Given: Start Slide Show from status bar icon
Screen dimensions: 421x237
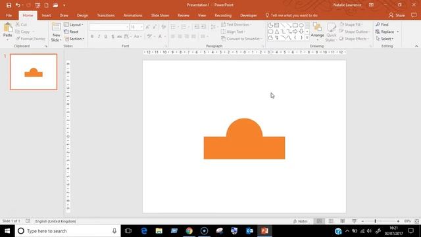Looking at the screenshot, I should coord(354,221).
